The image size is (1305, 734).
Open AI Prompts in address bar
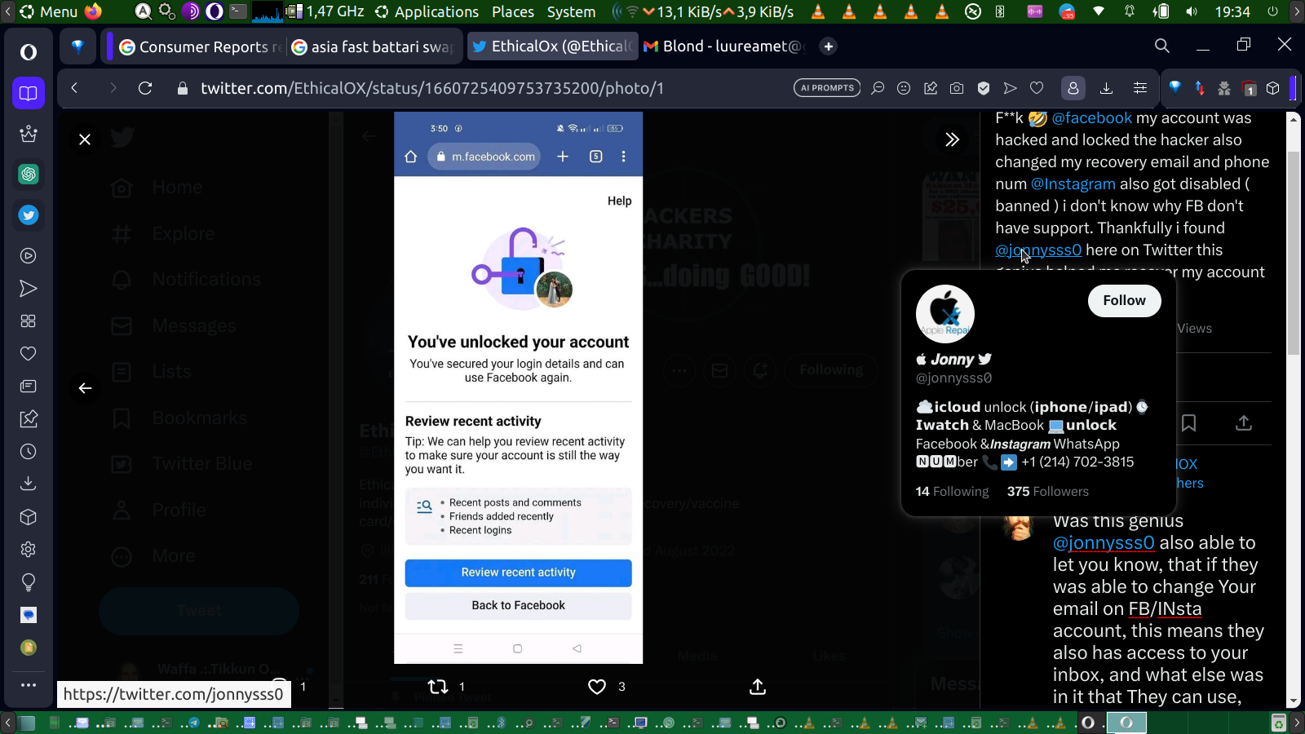[x=827, y=88]
